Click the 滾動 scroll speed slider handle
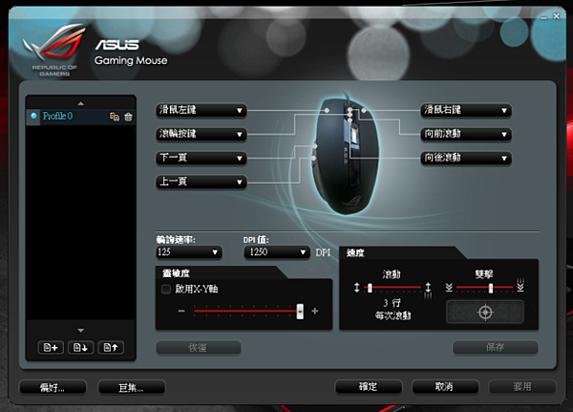Viewport: 573px width, 412px height. pos(370,288)
